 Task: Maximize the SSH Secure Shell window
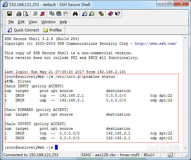point(170,3)
